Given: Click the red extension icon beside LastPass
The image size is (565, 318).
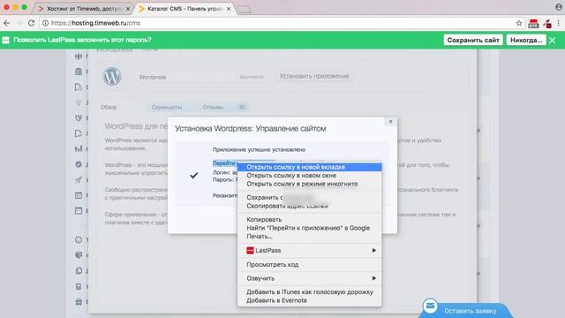Looking at the screenshot, I should tap(547, 24).
